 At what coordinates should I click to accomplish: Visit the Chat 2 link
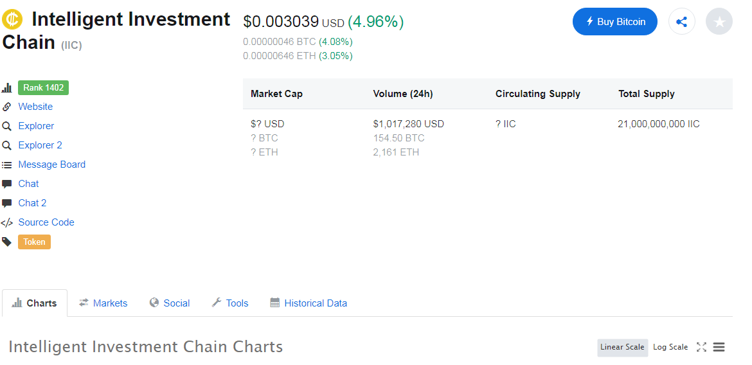tap(32, 203)
